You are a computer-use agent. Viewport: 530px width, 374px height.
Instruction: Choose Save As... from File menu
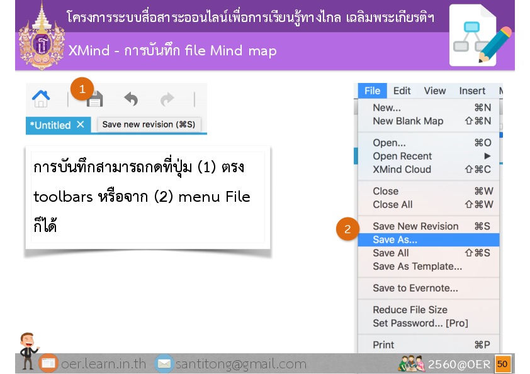395,239
